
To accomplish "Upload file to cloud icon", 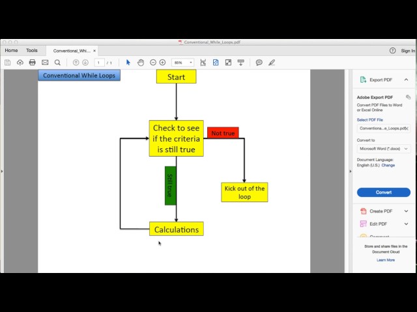I will click(x=20, y=62).
